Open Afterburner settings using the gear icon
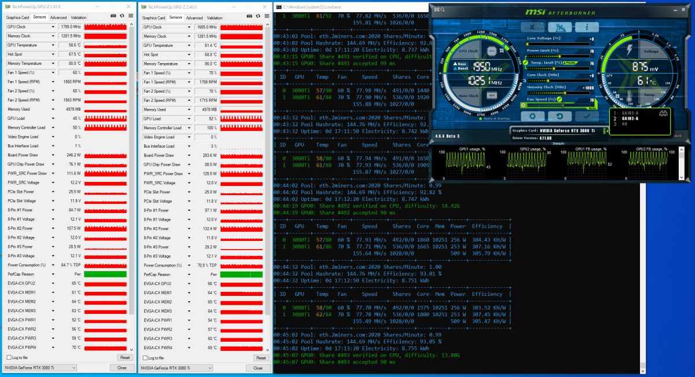 (532, 116)
